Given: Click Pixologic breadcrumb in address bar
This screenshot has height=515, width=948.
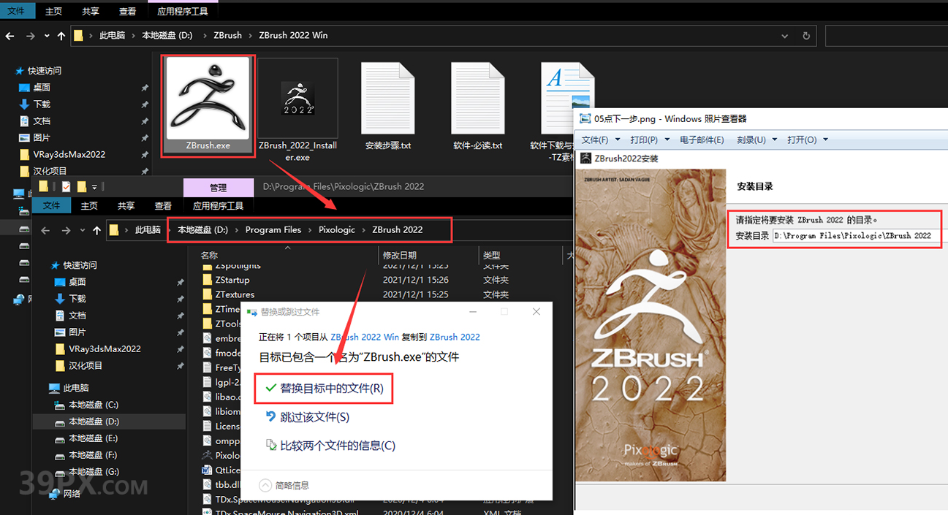Looking at the screenshot, I should [x=337, y=229].
